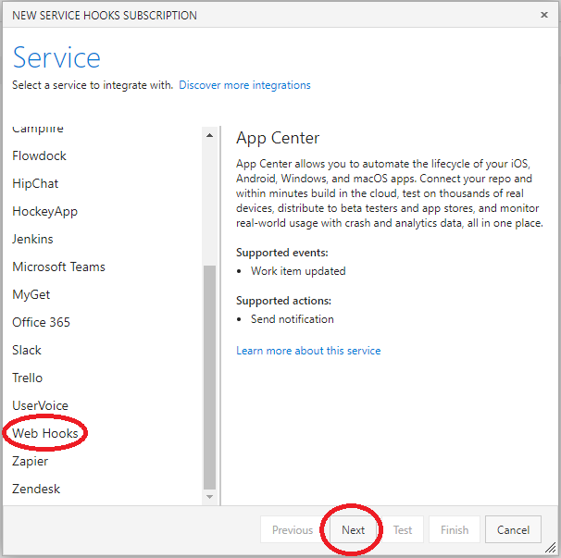This screenshot has width=561, height=558.
Task: Select Web Hooks service
Action: 45,433
